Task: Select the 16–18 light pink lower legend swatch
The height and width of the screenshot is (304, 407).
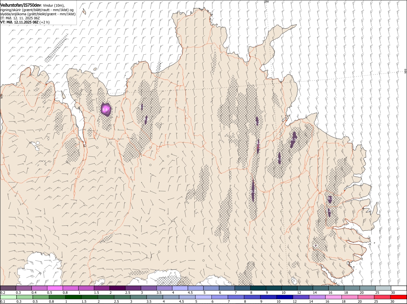Action: pyautogui.click(x=334, y=297)
